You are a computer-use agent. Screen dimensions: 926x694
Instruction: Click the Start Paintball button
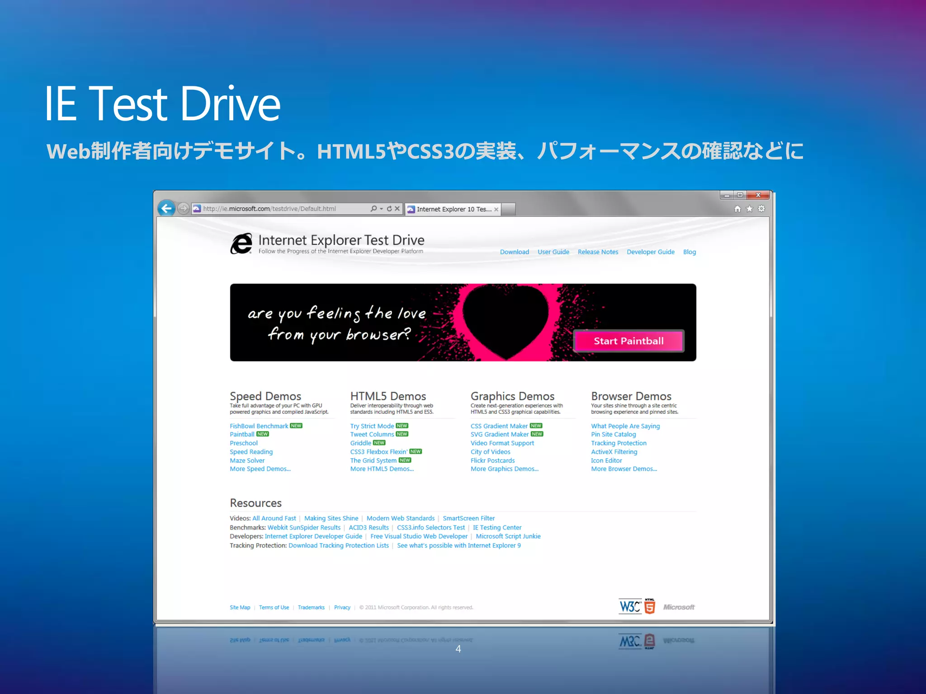[628, 341]
